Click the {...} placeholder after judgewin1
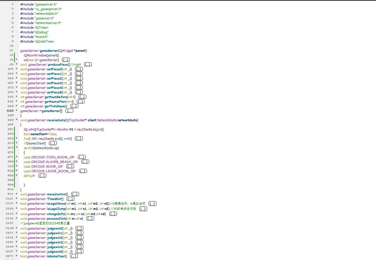 point(79,233)
